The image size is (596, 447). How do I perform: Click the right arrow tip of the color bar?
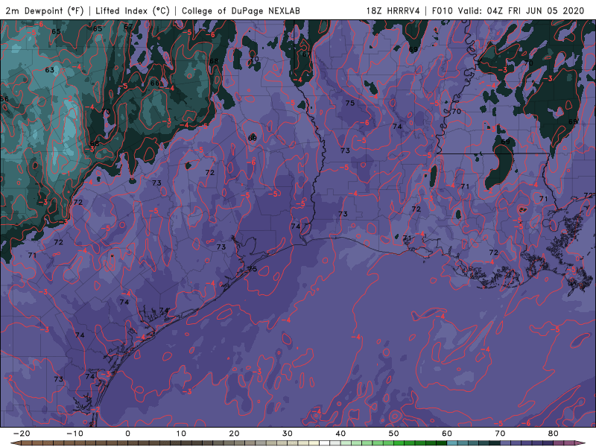tap(580, 443)
